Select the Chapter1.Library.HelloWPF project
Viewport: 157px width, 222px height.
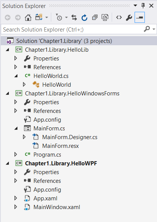(61, 163)
